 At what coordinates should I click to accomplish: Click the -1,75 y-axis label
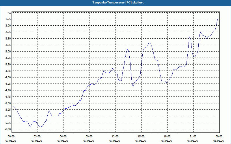(8, 19)
